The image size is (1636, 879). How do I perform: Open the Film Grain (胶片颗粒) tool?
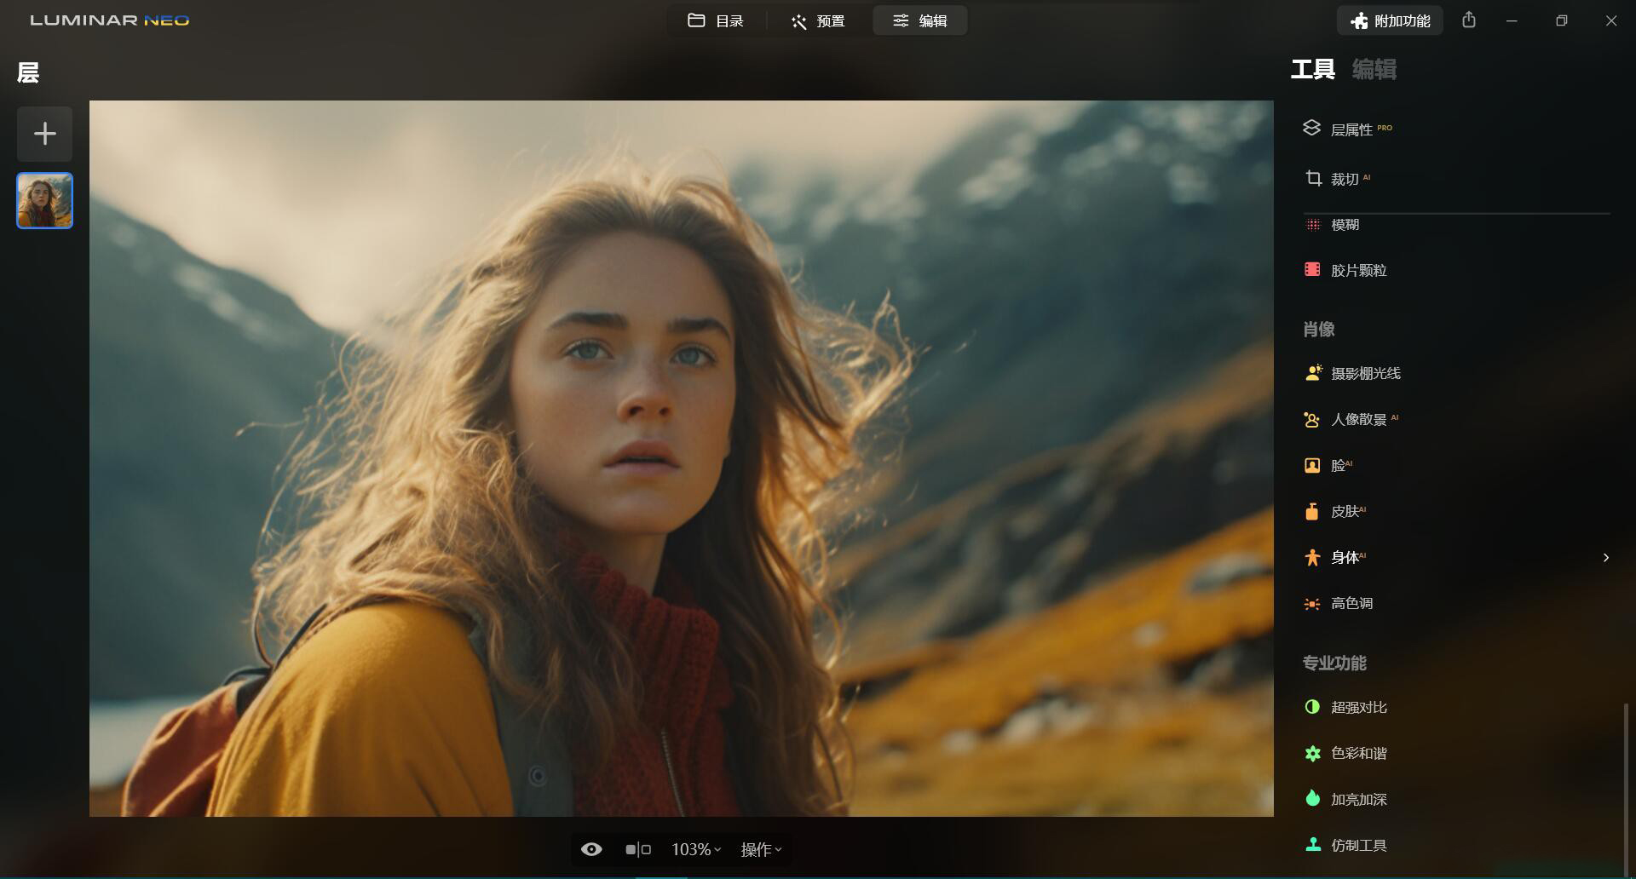(1357, 270)
